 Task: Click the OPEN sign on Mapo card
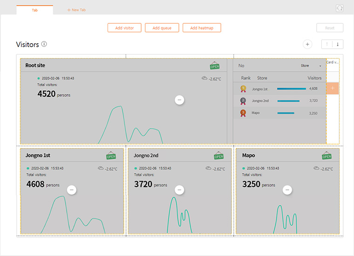pyautogui.click(x=327, y=155)
